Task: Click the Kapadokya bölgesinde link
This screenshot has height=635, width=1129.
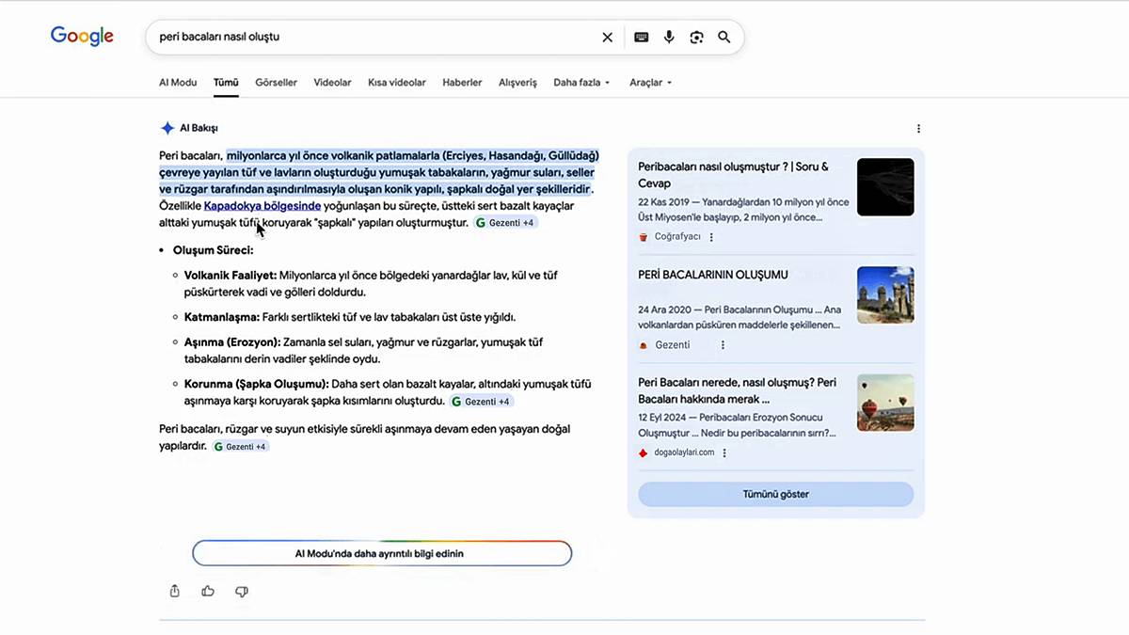Action: pyautogui.click(x=262, y=205)
